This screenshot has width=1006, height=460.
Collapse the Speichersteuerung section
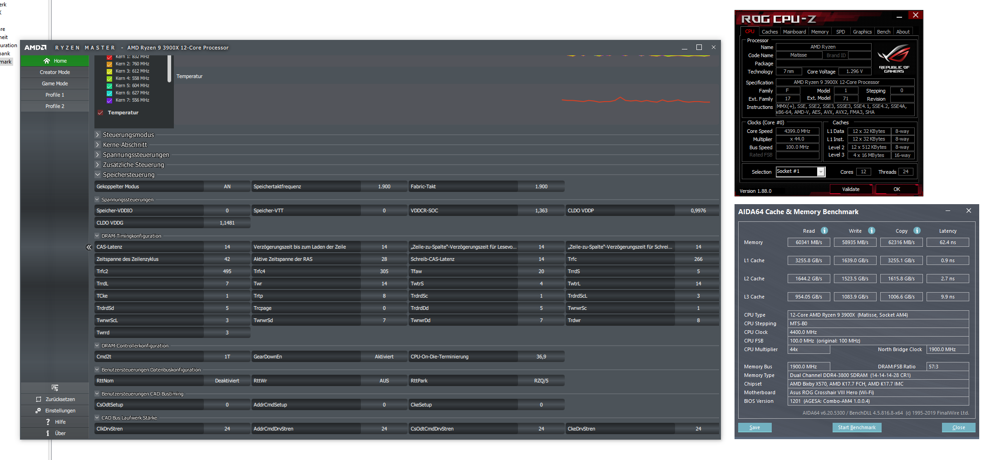click(98, 175)
